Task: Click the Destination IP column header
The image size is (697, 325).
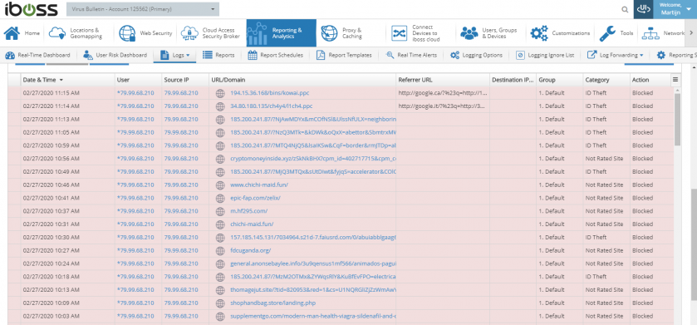Action: tap(513, 80)
